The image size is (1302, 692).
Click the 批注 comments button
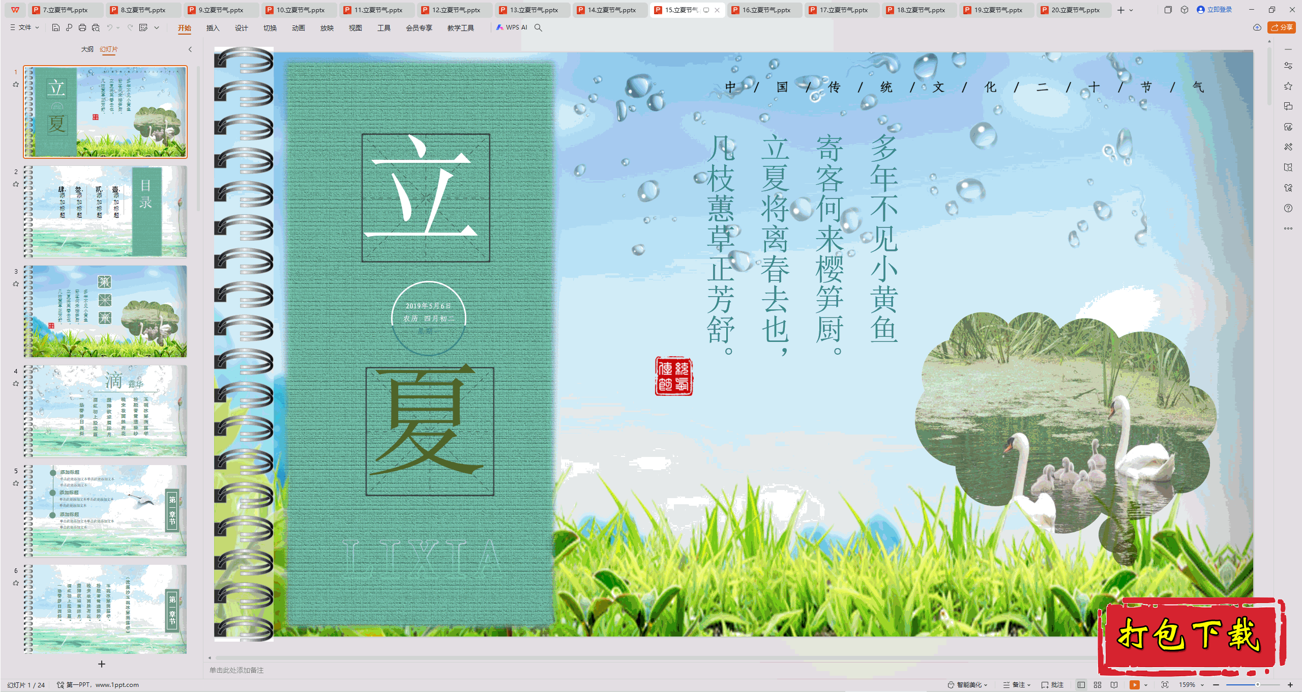click(x=1052, y=685)
